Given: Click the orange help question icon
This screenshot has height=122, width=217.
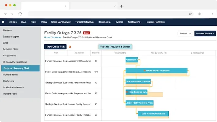Looking at the screenshot, I should point(70,47).
